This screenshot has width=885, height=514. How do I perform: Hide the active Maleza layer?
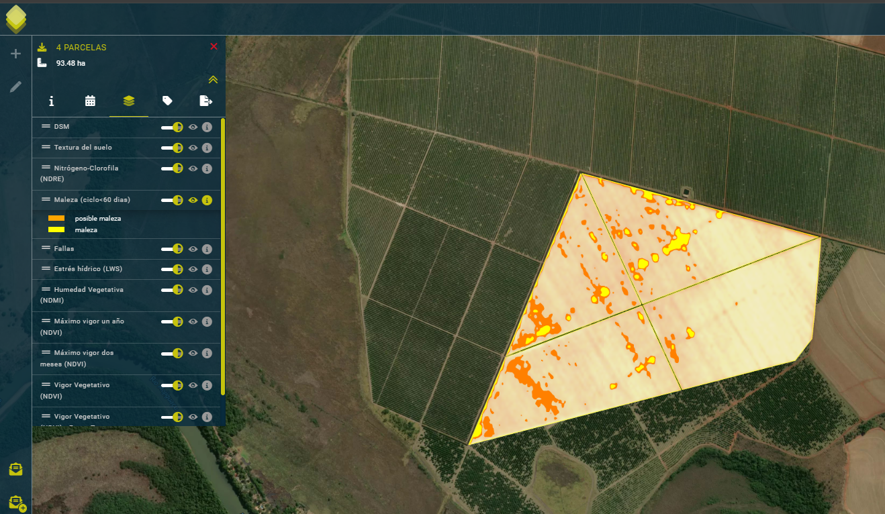tap(193, 200)
